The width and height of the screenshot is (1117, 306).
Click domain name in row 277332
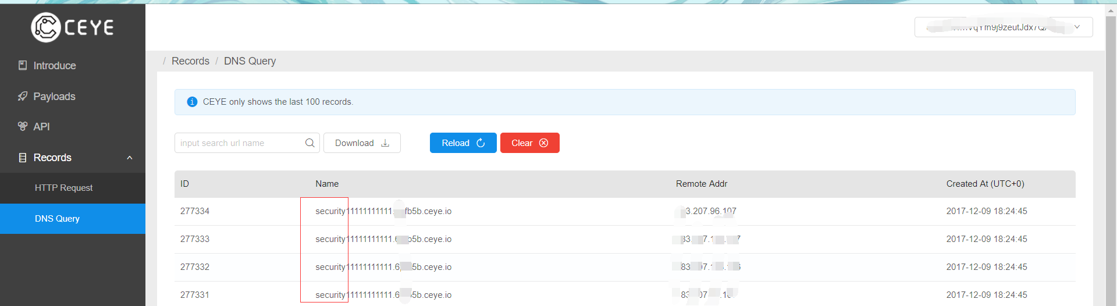pyautogui.click(x=383, y=267)
